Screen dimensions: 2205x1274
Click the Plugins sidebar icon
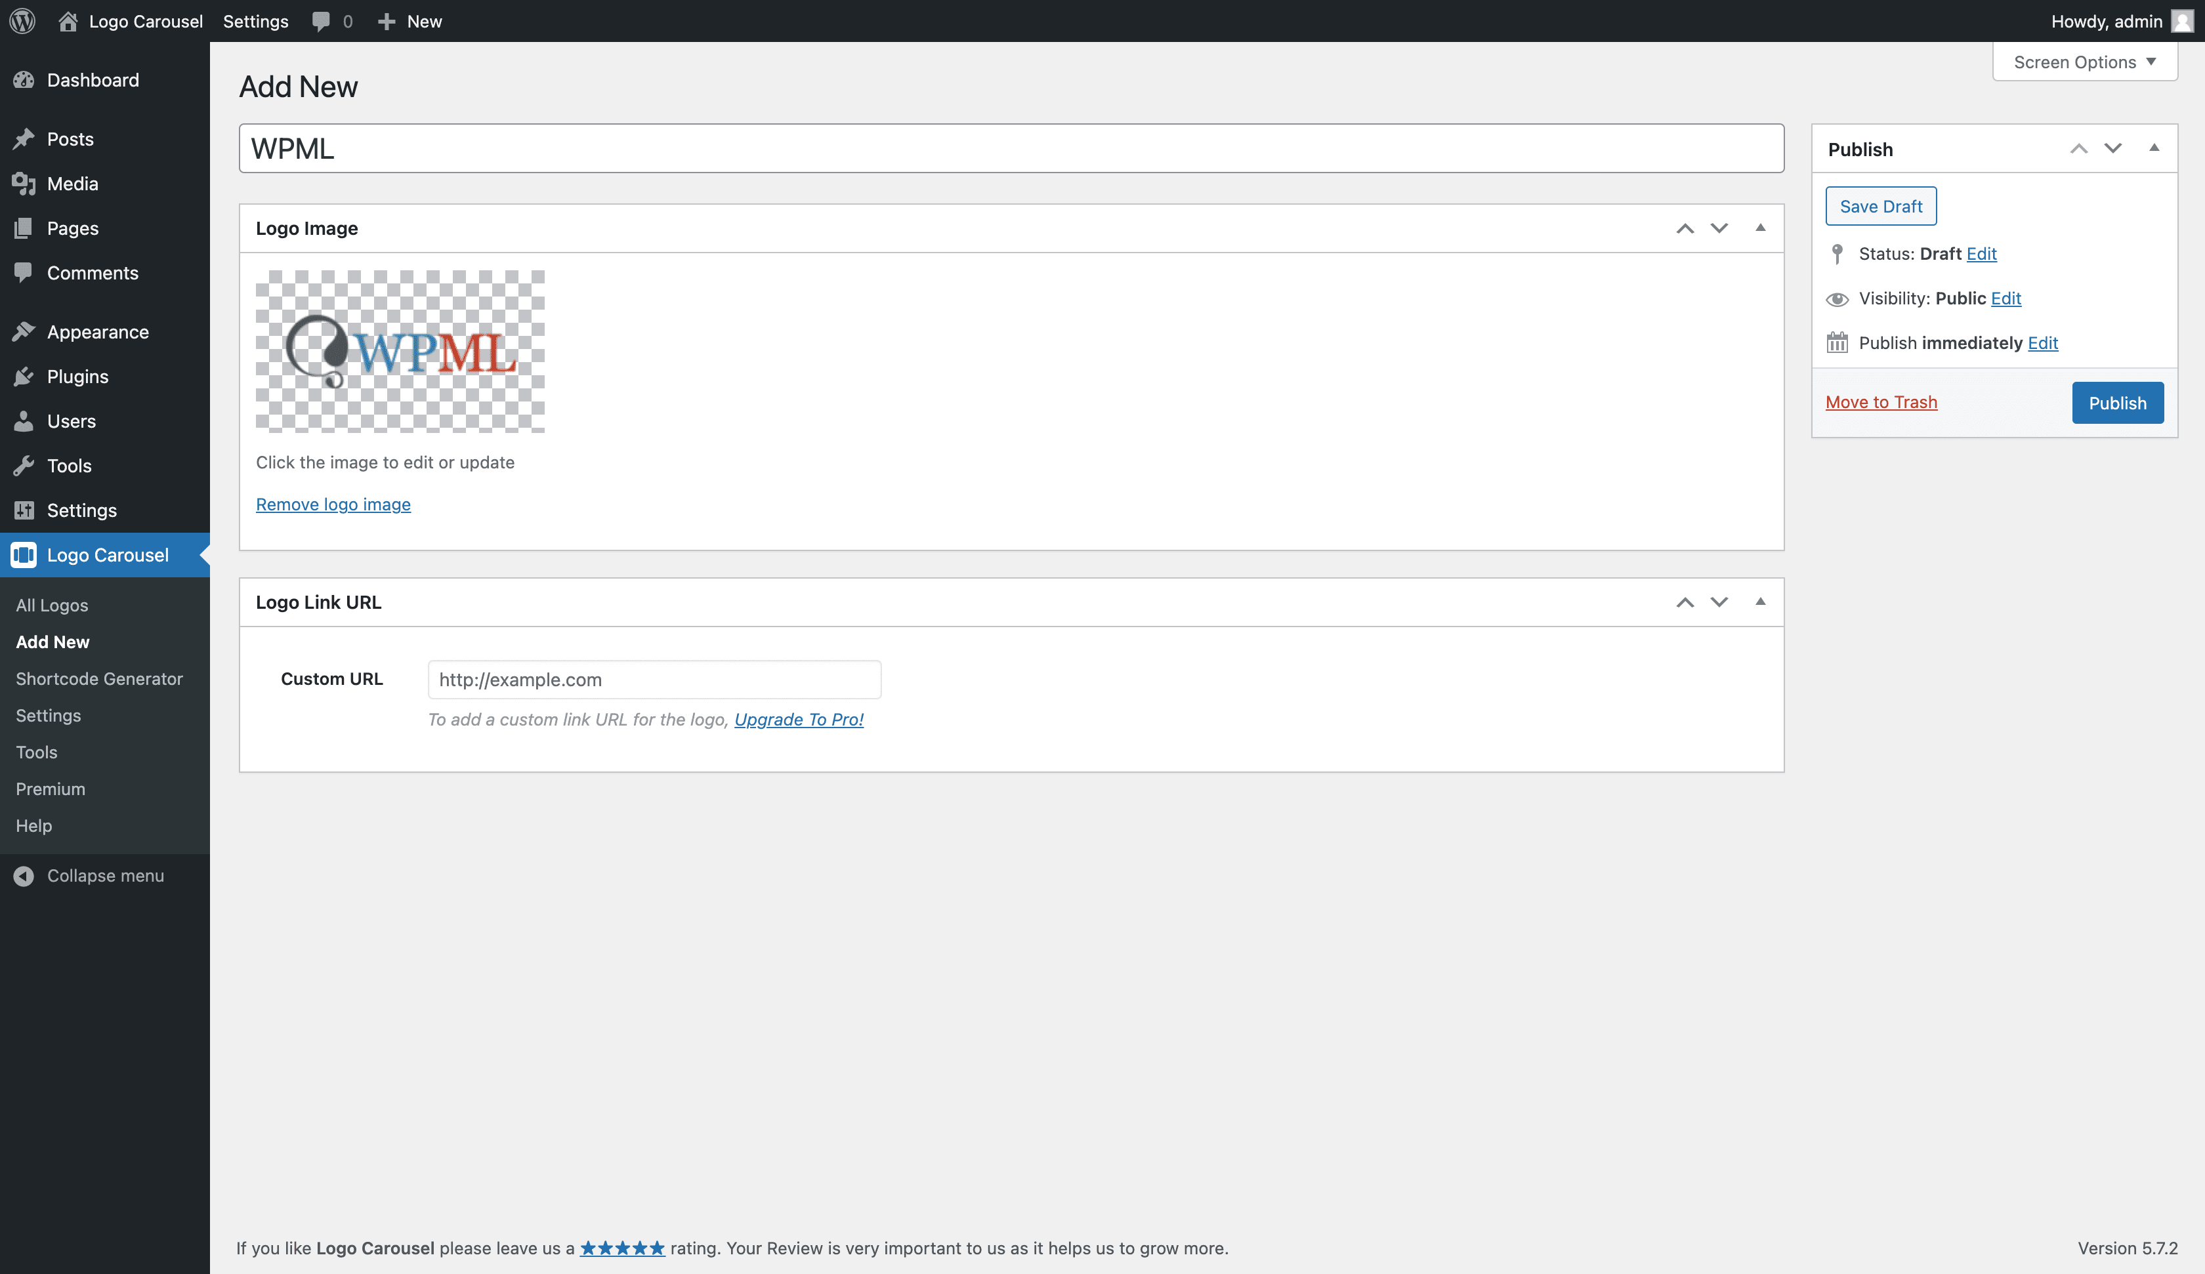point(26,376)
